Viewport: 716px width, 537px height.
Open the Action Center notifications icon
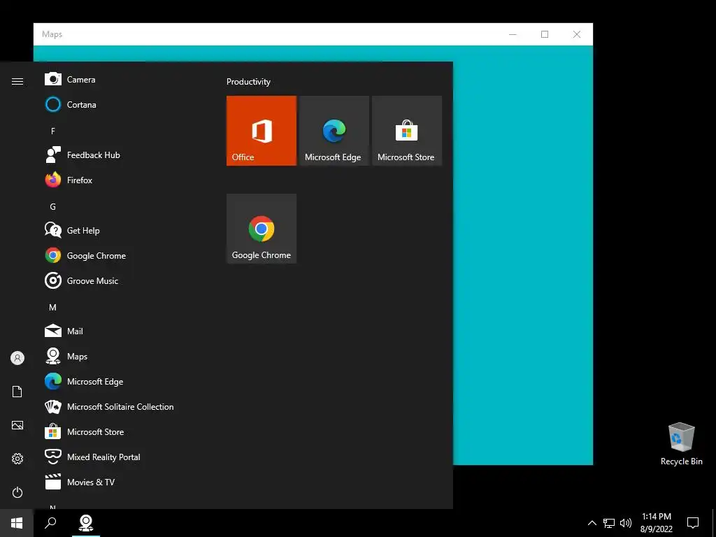(x=693, y=523)
